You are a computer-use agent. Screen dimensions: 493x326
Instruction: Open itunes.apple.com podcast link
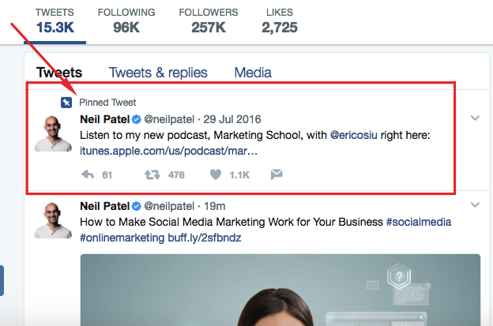(x=169, y=151)
